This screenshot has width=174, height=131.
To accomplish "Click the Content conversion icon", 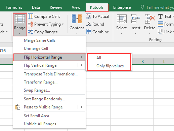I will [x=77, y=19].
